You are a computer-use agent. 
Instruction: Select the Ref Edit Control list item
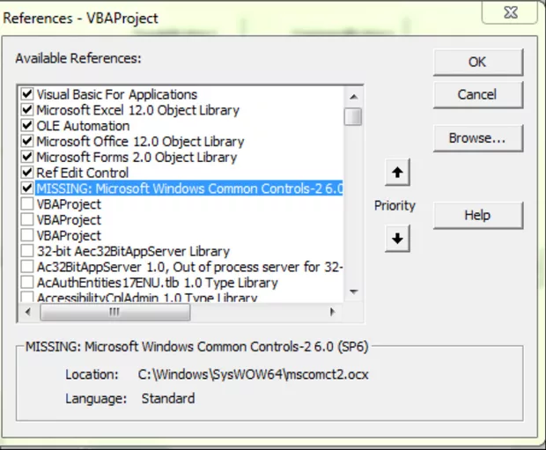click(x=82, y=173)
